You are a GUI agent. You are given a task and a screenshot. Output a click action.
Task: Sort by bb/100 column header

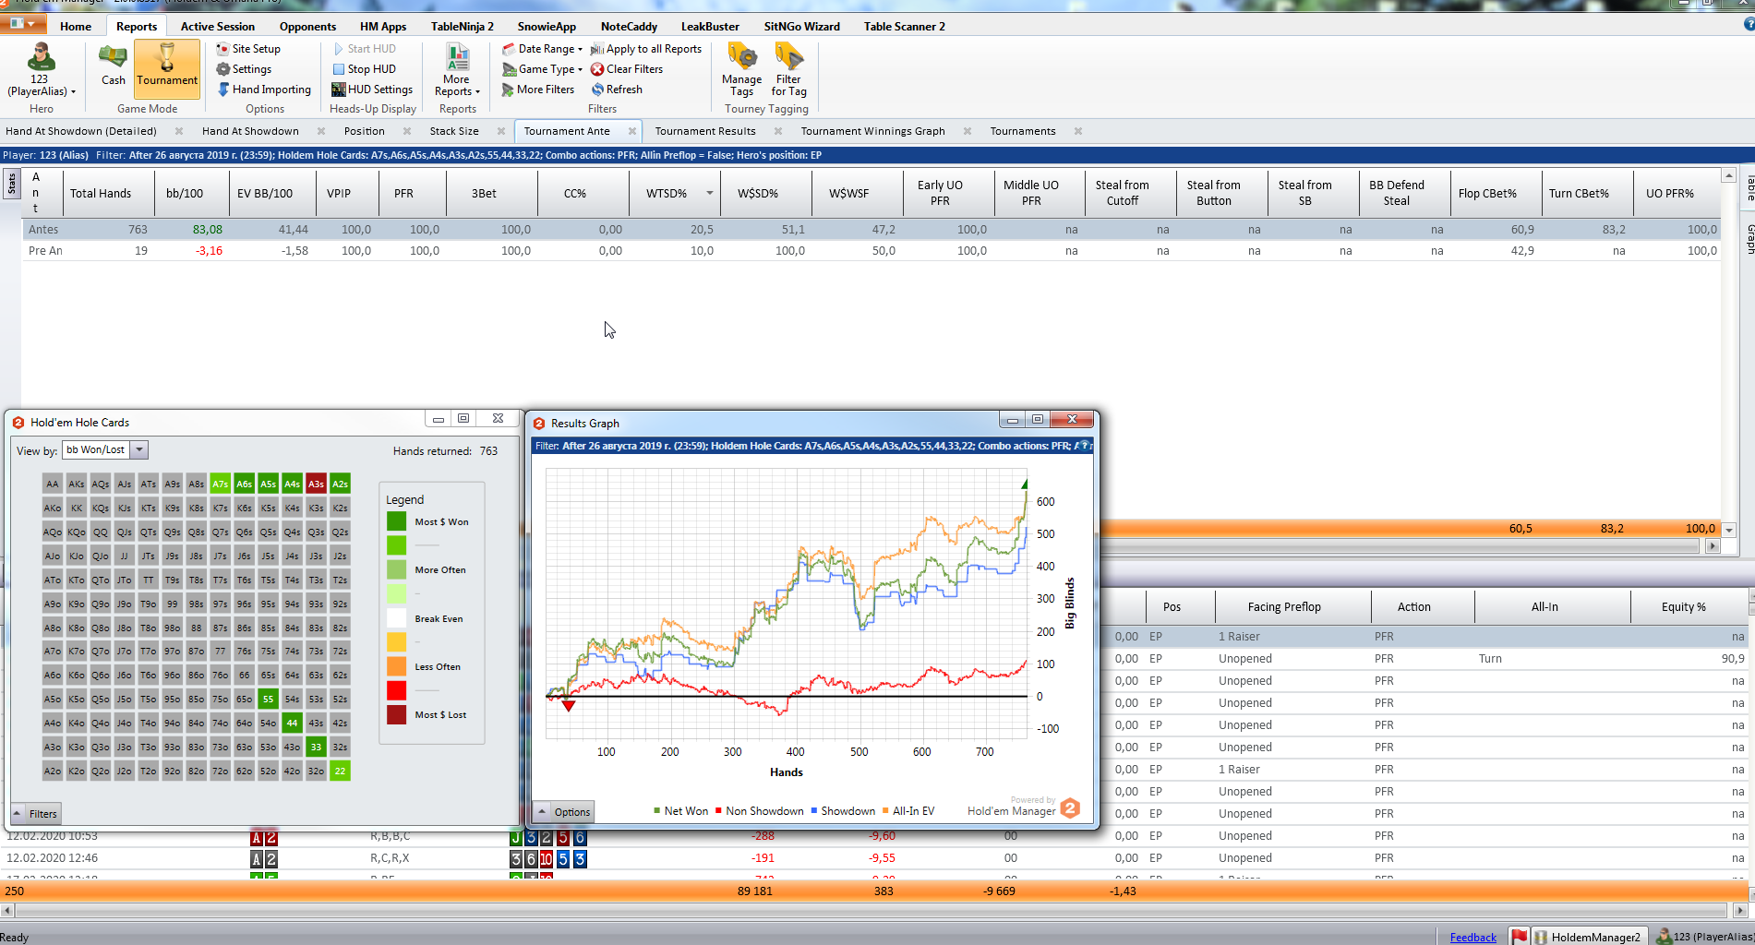click(x=185, y=194)
